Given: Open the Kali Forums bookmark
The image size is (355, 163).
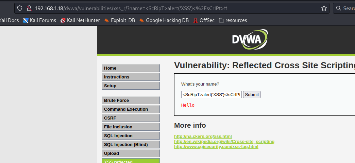Looking at the screenshot, I should pos(39,20).
